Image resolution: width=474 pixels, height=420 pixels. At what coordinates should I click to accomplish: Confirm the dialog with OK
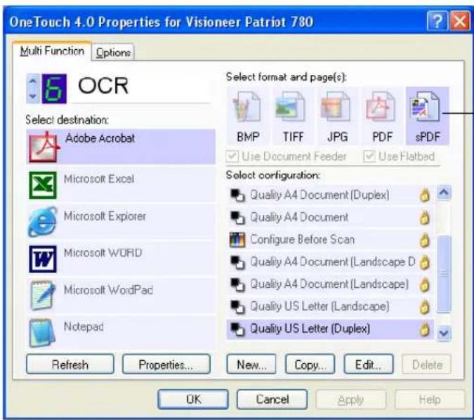click(x=193, y=400)
